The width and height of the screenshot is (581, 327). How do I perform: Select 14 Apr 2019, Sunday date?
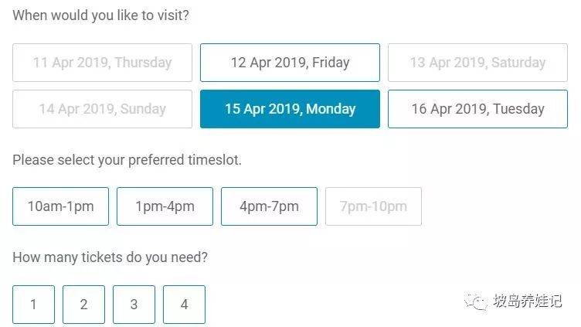click(102, 109)
